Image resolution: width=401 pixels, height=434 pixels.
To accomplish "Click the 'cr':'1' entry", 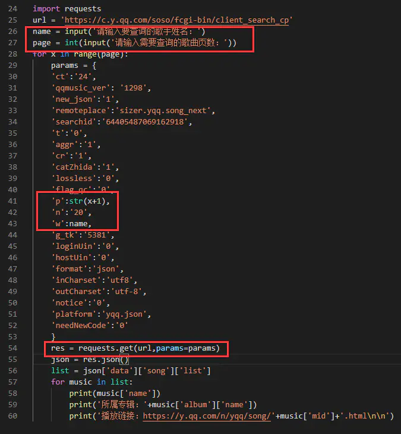I will [71, 156].
